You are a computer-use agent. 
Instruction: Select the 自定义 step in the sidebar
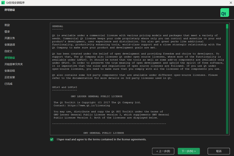8,51
